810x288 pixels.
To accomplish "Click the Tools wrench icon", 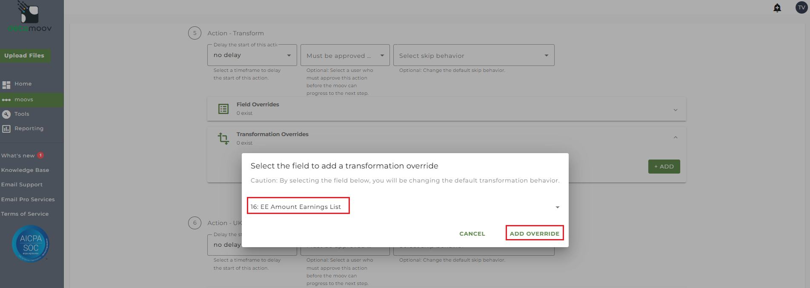I will click(x=6, y=114).
